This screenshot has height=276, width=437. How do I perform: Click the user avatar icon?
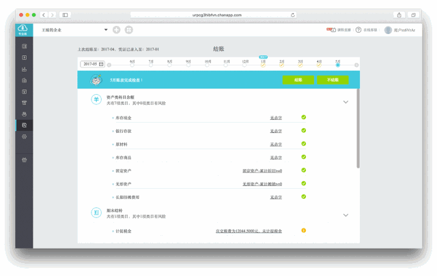pyautogui.click(x=388, y=30)
